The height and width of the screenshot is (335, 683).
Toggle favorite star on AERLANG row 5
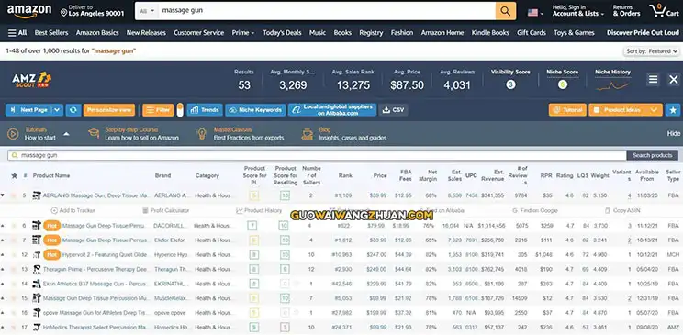(x=14, y=196)
